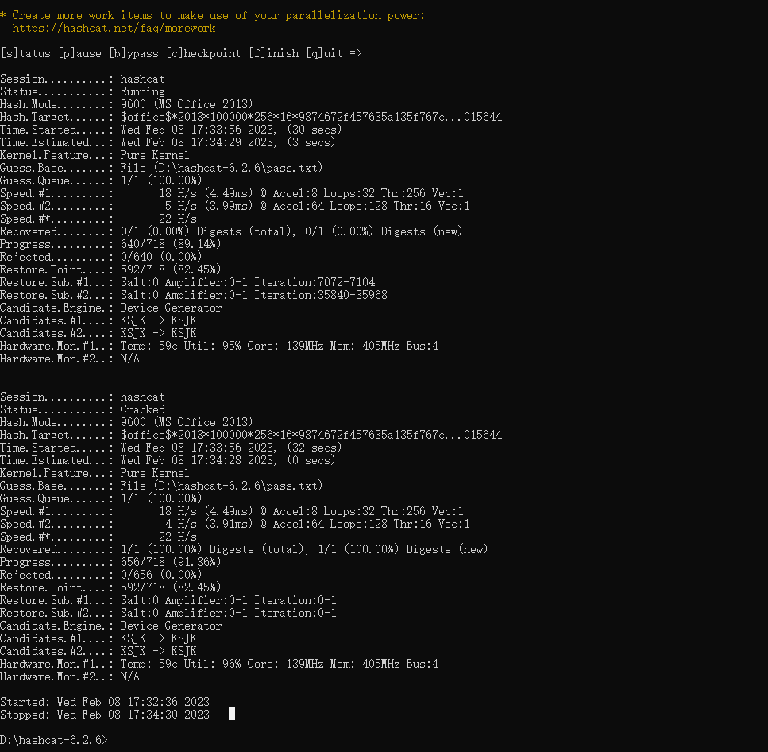Click the 'Started: Wed Feb 08 17:32:36 2023' line
The height and width of the screenshot is (752, 768).
(x=105, y=702)
